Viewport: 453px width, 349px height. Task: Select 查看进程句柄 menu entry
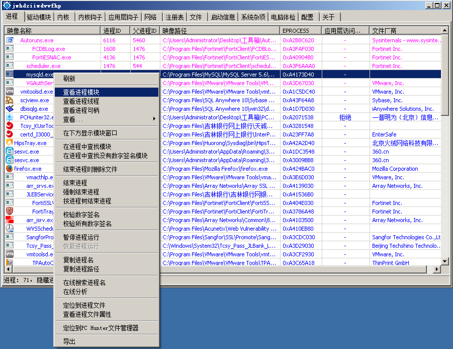107,110
